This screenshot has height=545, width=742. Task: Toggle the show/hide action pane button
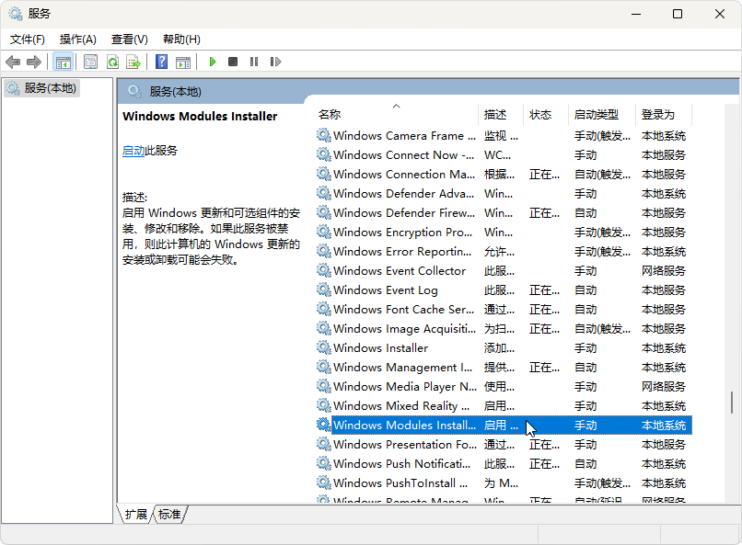(183, 62)
